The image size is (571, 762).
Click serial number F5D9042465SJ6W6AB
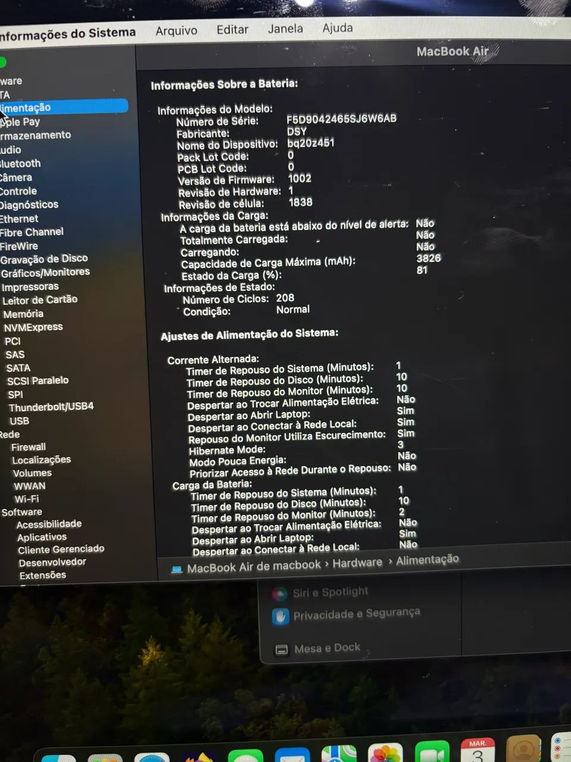click(x=341, y=119)
